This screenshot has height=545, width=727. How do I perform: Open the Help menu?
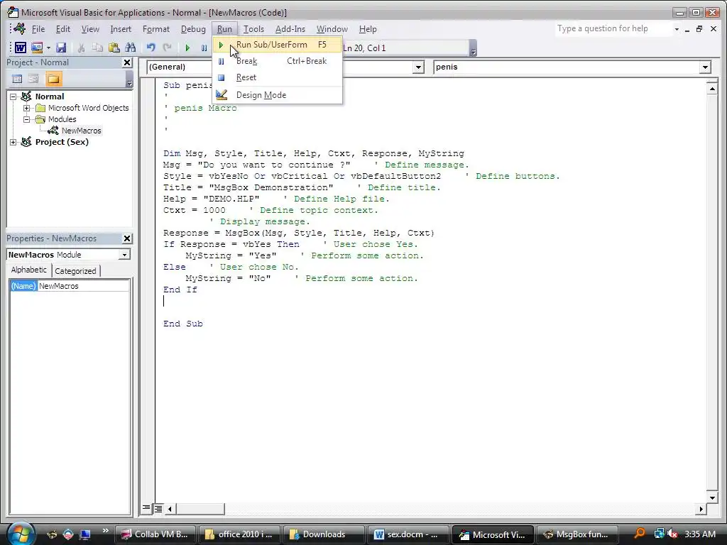(368, 29)
